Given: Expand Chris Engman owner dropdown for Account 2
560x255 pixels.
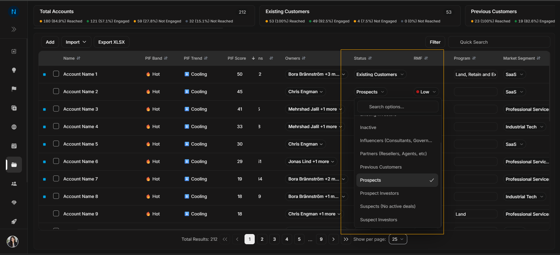Looking at the screenshot, I should click(x=305, y=92).
